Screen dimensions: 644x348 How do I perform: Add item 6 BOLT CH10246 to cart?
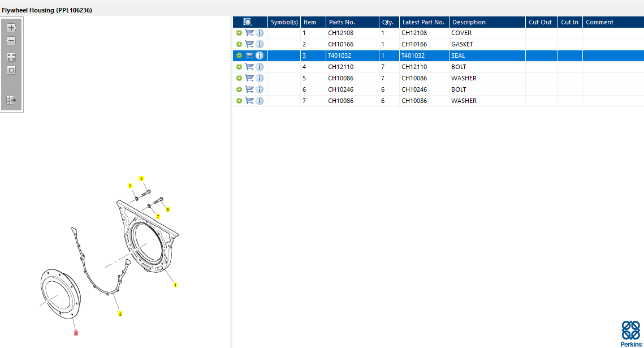click(249, 89)
